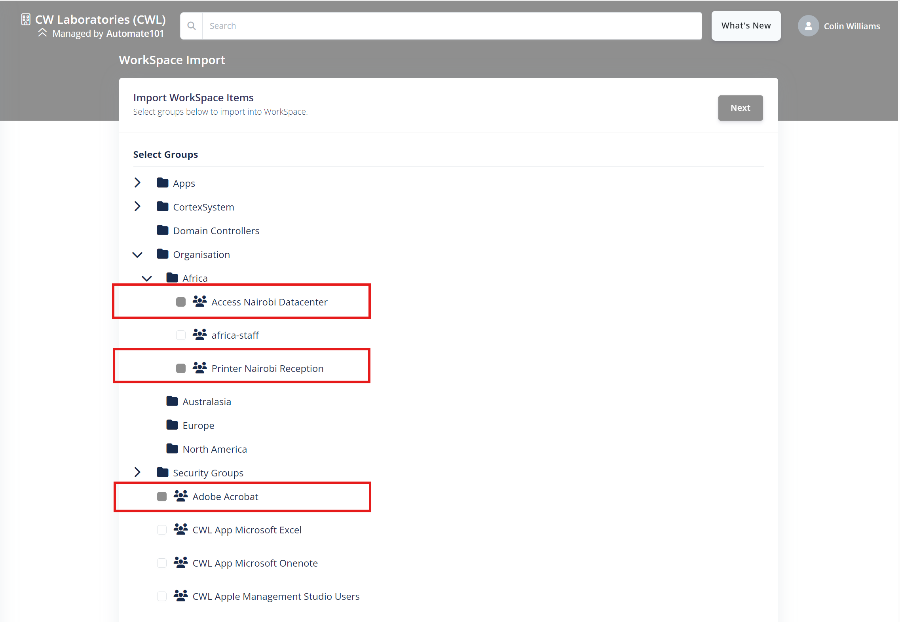Enable the Adobe Acrobat group checkbox
This screenshot has width=900, height=622.
click(x=160, y=496)
